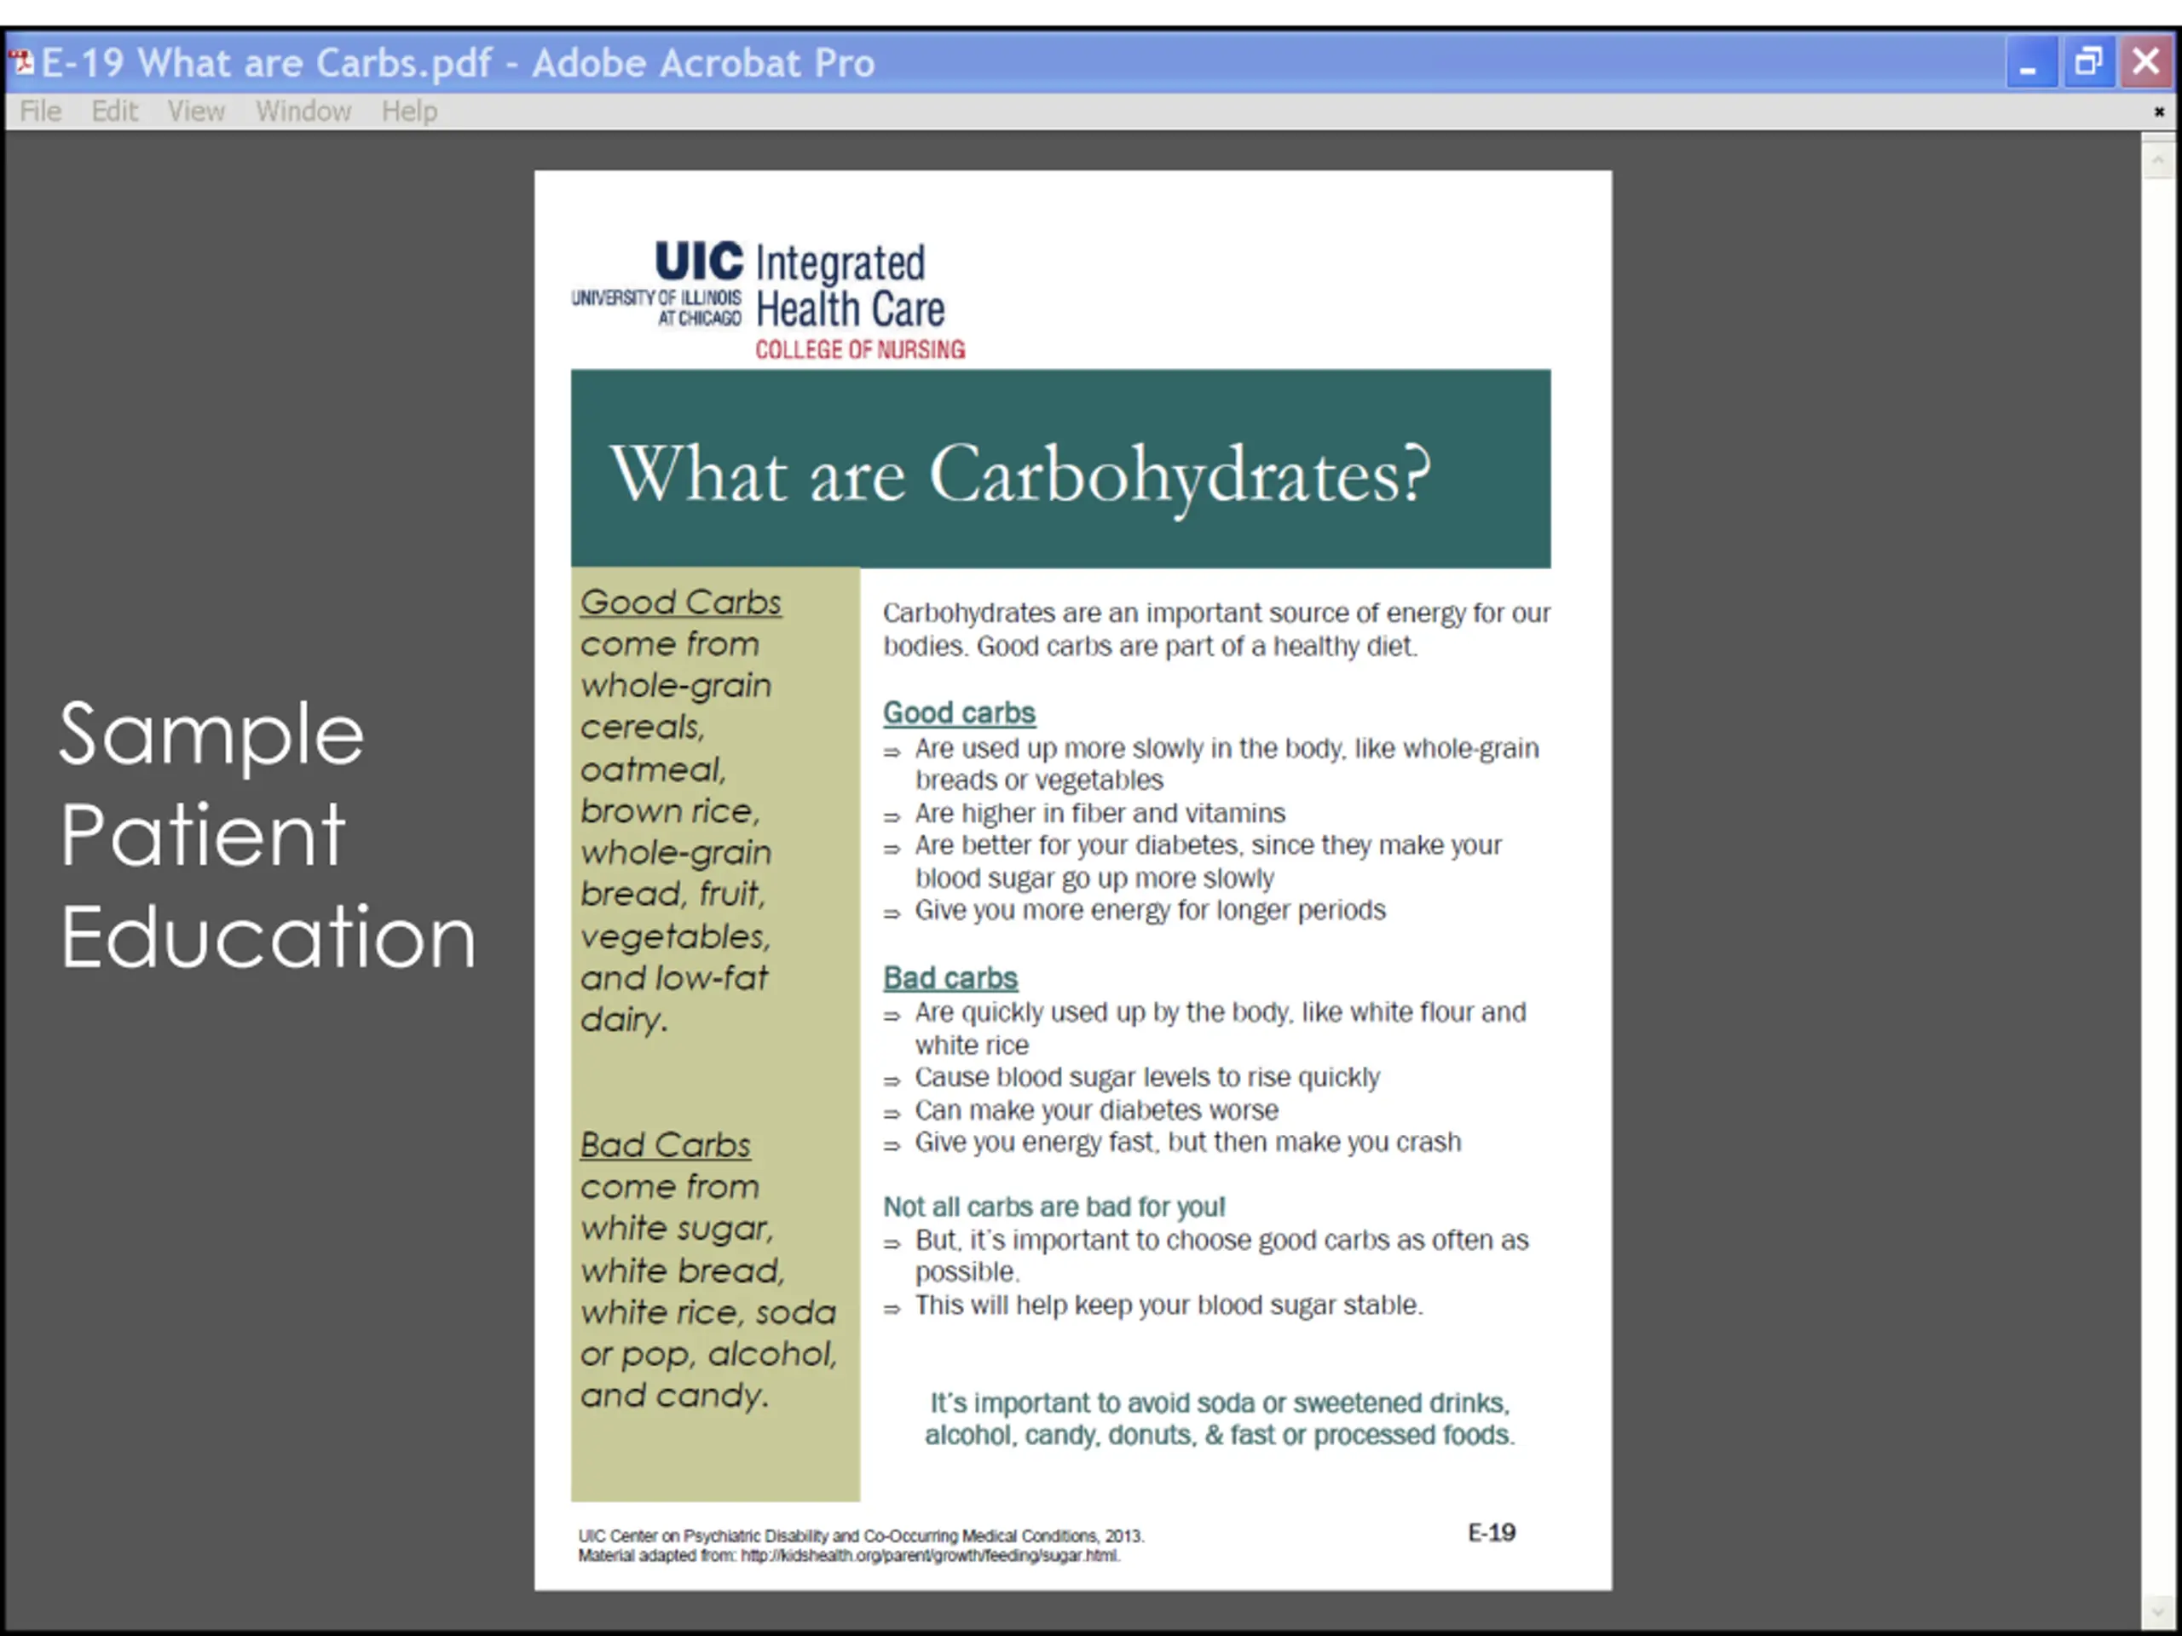Click the scrollbar down arrow
The height and width of the screenshot is (1636, 2182).
click(2157, 1613)
